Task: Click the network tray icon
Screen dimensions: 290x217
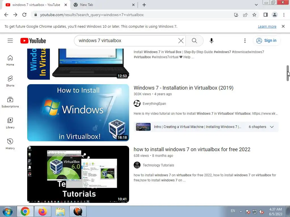Action: 255,212
